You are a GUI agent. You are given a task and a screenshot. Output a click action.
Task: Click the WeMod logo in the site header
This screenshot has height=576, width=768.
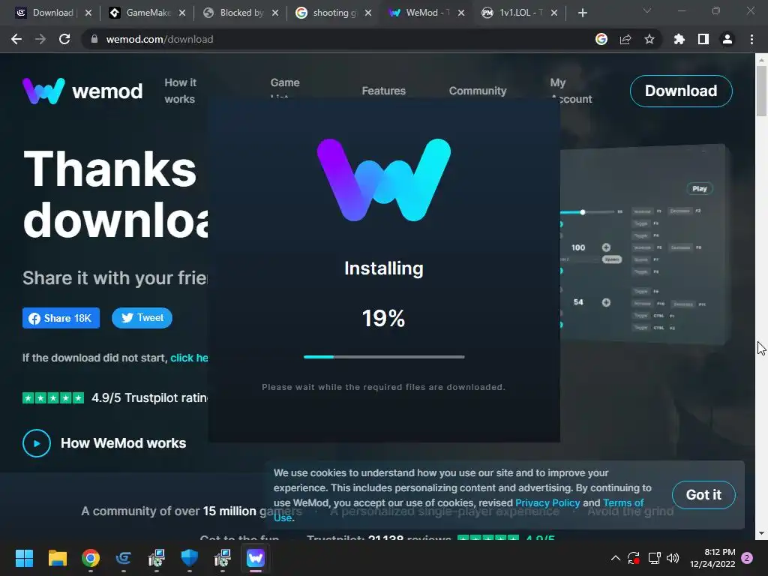click(82, 91)
